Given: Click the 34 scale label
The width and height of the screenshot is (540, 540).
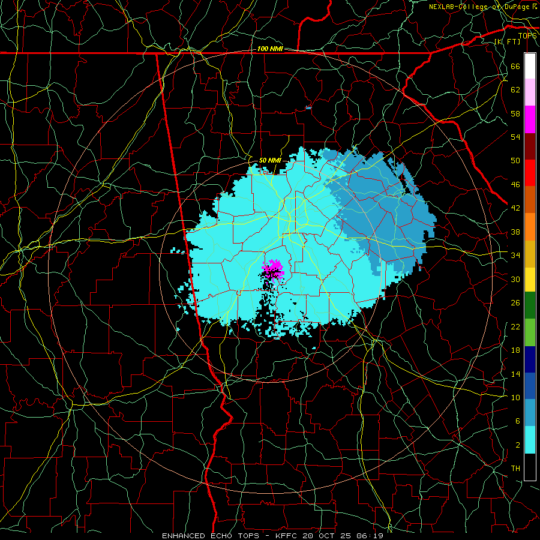Looking at the screenshot, I should pos(515,256).
